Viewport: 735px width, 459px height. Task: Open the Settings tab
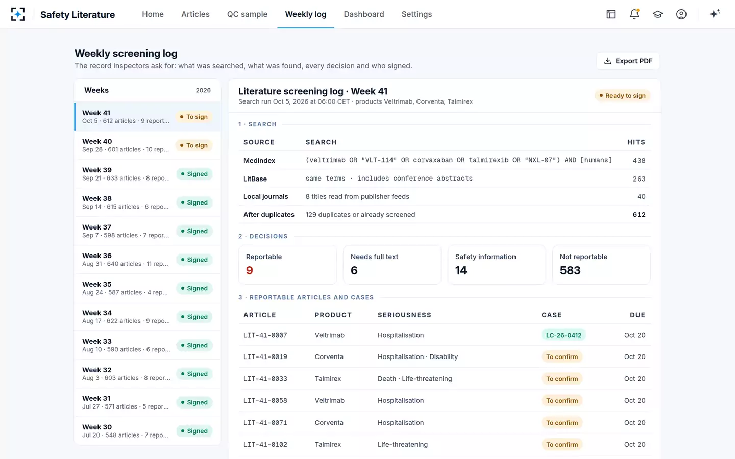click(416, 14)
